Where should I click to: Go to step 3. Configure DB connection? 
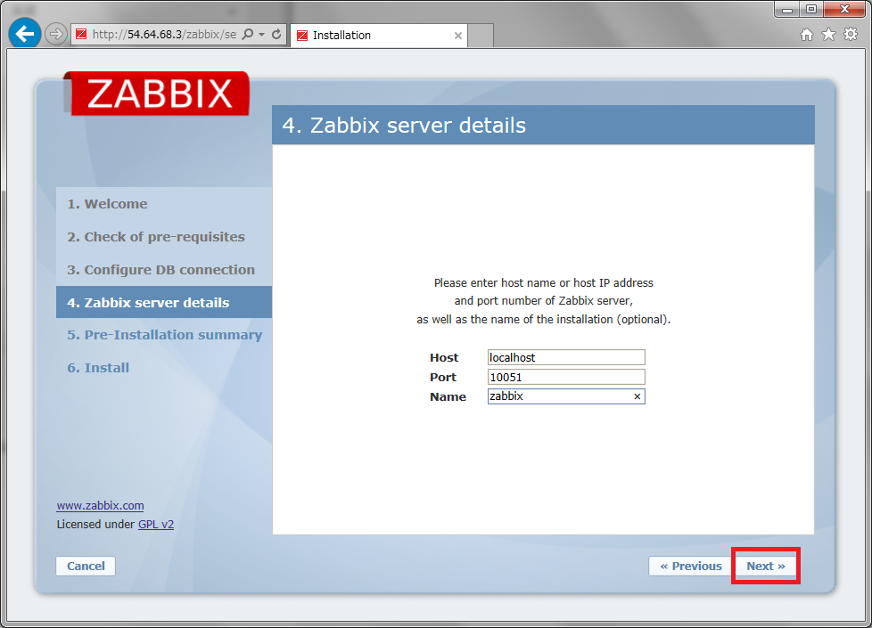(160, 270)
